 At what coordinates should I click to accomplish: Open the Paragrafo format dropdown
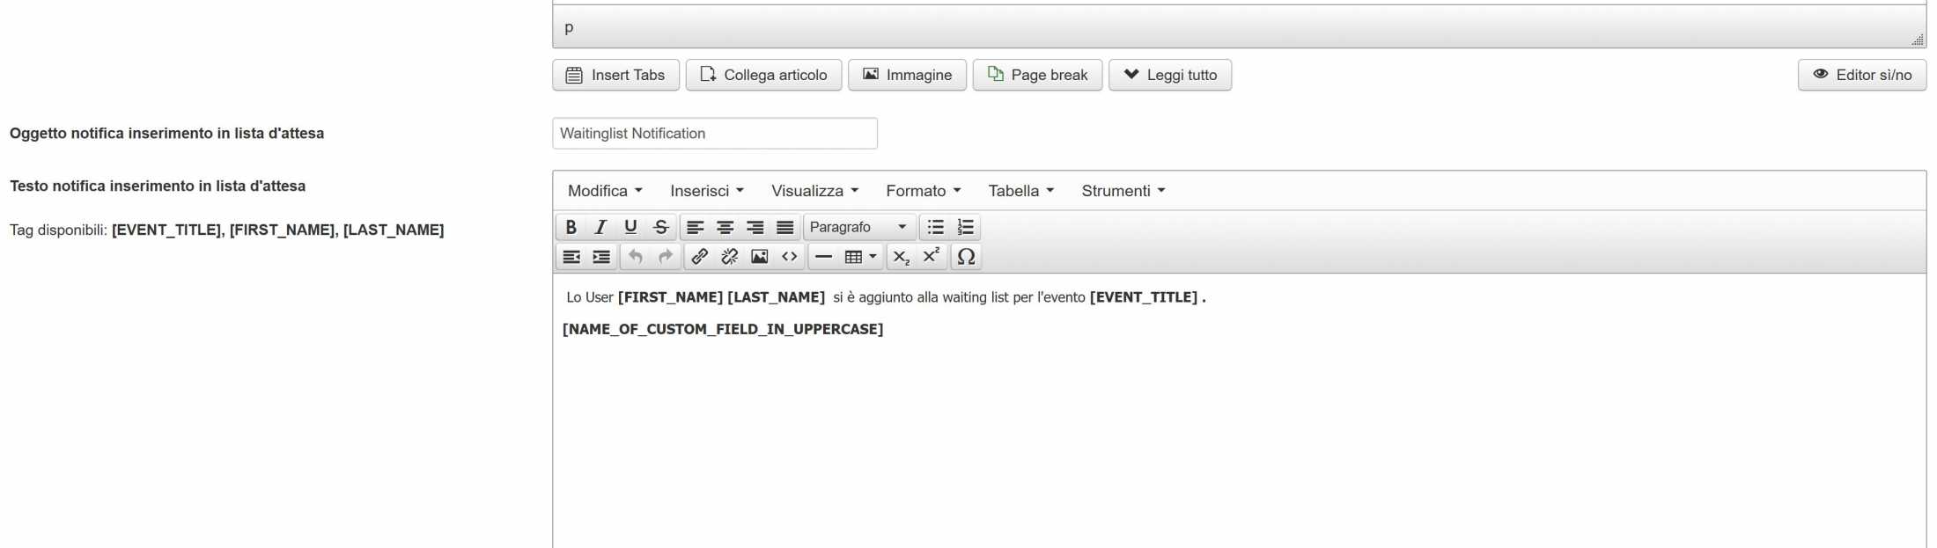point(858,227)
